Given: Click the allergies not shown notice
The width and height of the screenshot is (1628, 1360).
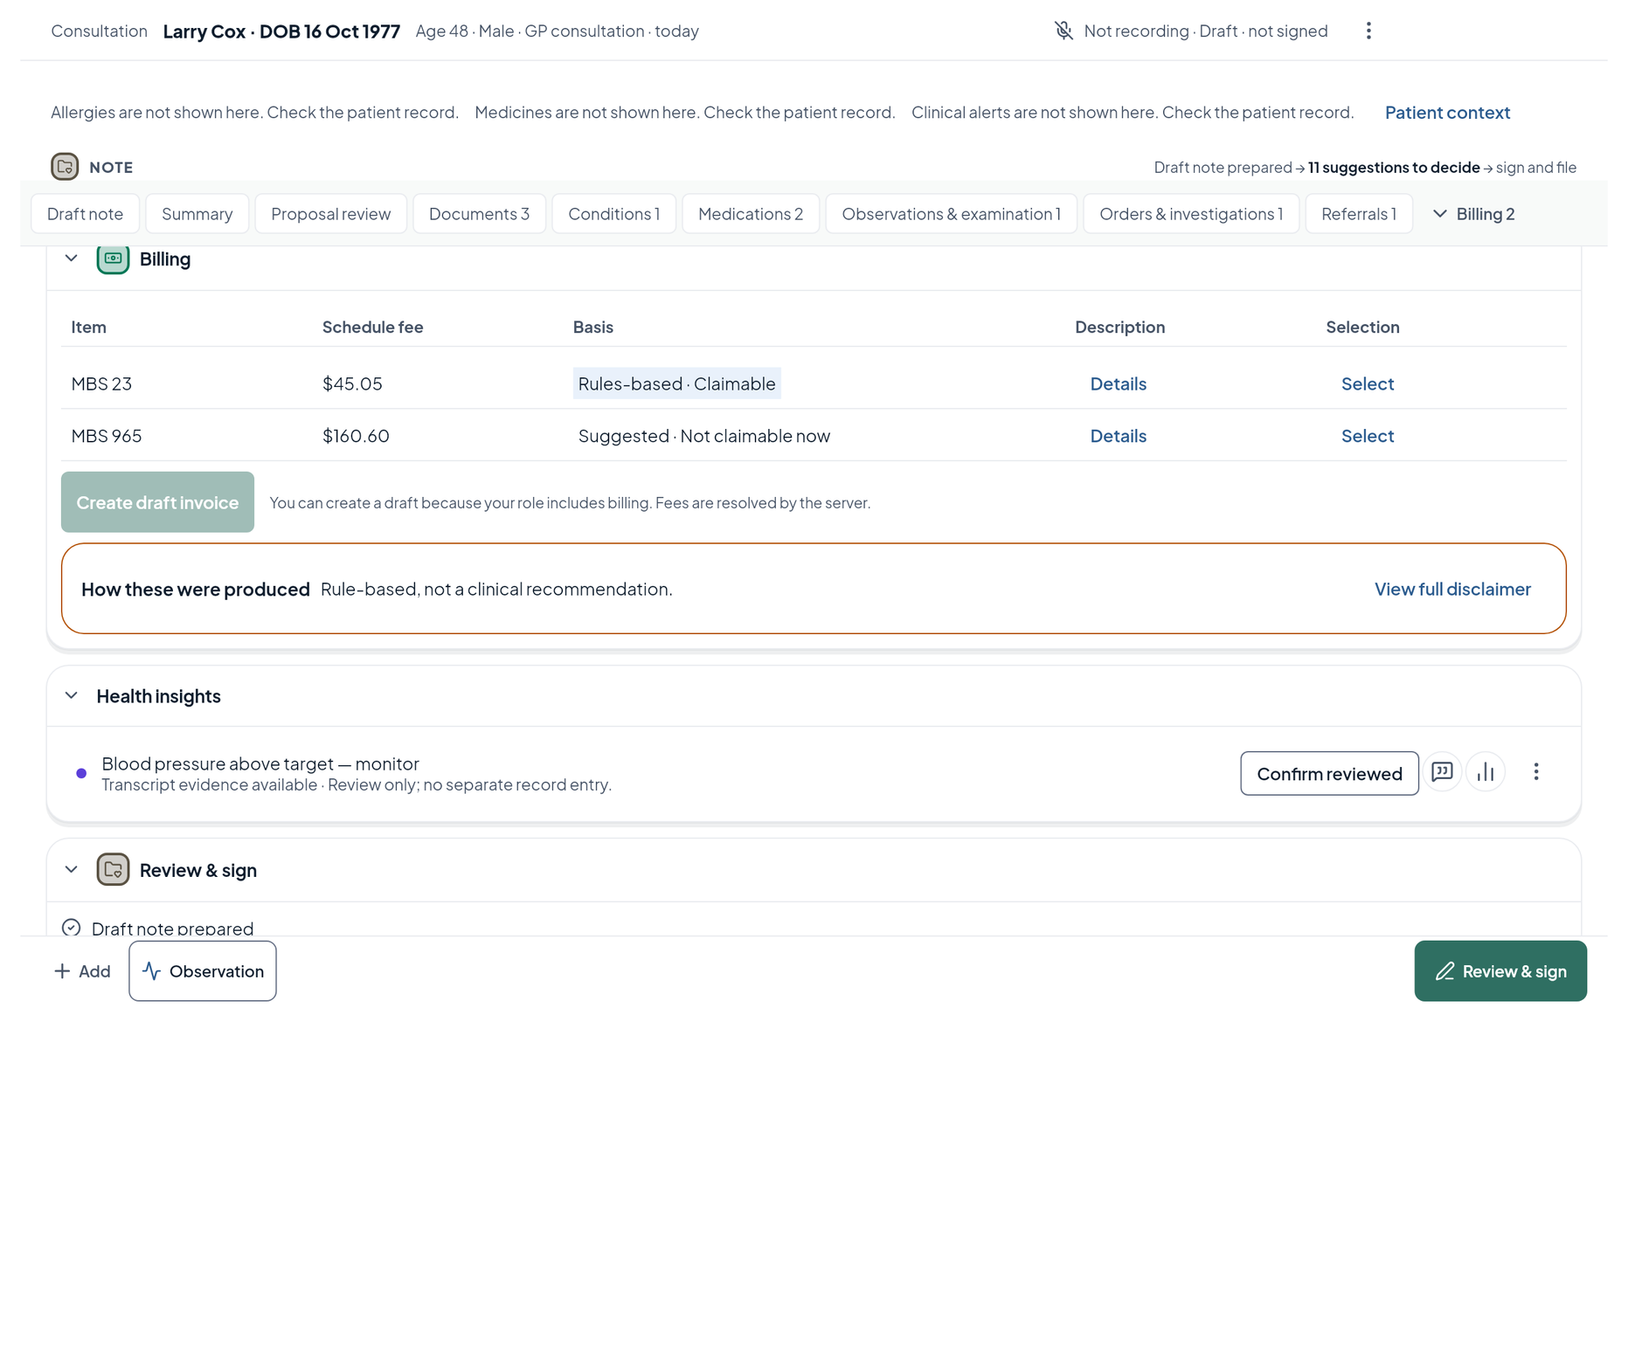Looking at the screenshot, I should (x=254, y=113).
